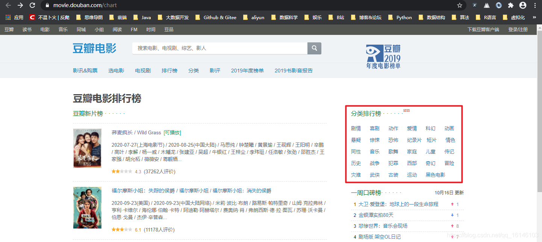Reload the page with refresh icon
Screen dimensions: 542x242
pos(32,5)
